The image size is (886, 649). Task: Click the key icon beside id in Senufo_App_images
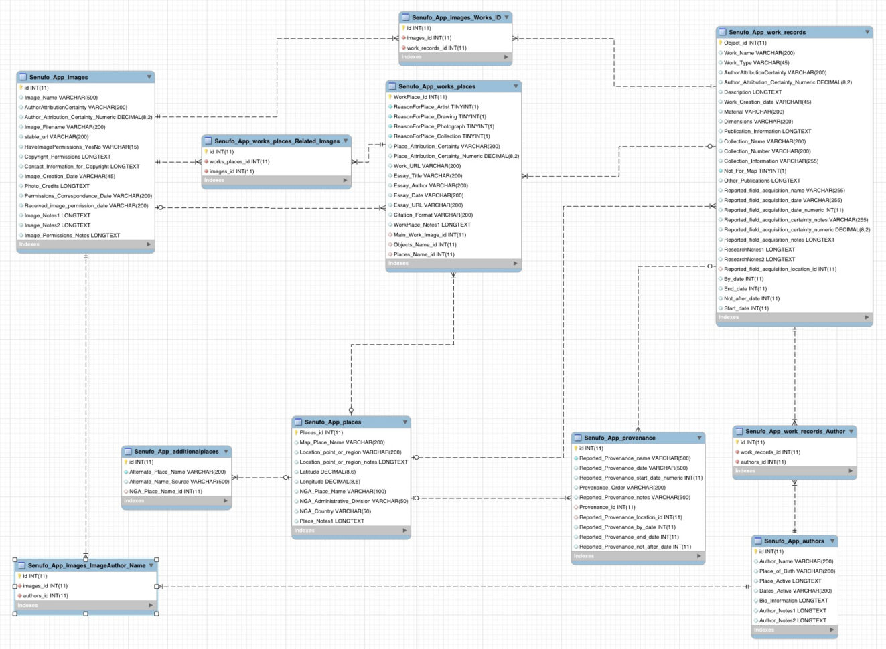(x=21, y=87)
